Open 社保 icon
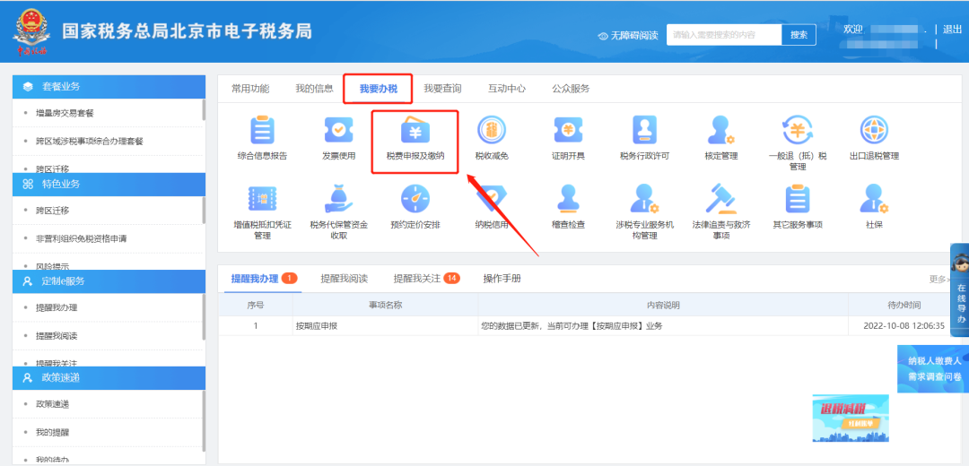This screenshot has width=969, height=466. coord(875,199)
